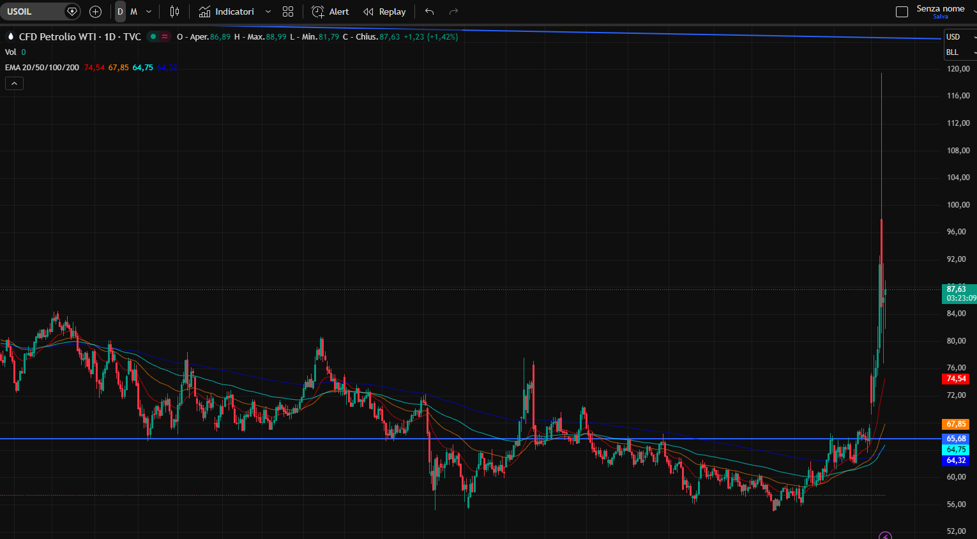Click the blue 65,68 horizontal line price label

(956, 439)
